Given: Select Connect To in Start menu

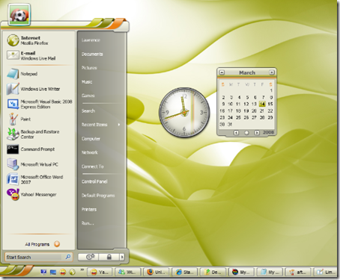Looking at the screenshot, I should [92, 167].
